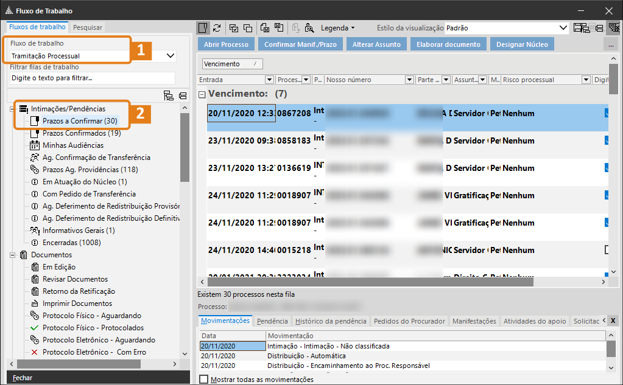Open the Minhas Audiências calendar queue
The width and height of the screenshot is (623, 385).
tap(72, 145)
